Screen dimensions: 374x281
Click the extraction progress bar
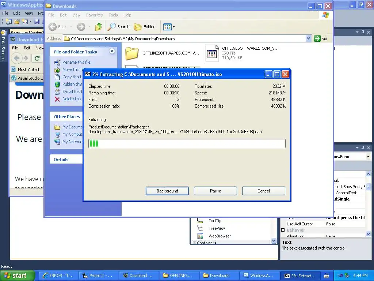187,143
